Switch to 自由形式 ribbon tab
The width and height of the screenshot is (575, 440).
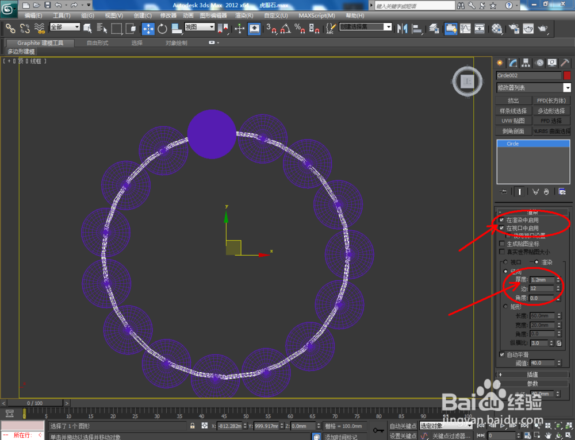coord(97,43)
